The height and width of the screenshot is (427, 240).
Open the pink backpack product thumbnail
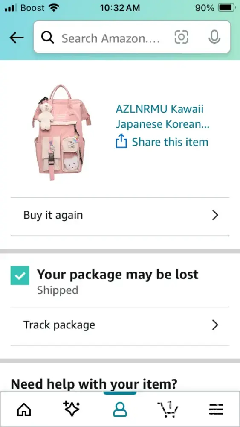point(62,132)
